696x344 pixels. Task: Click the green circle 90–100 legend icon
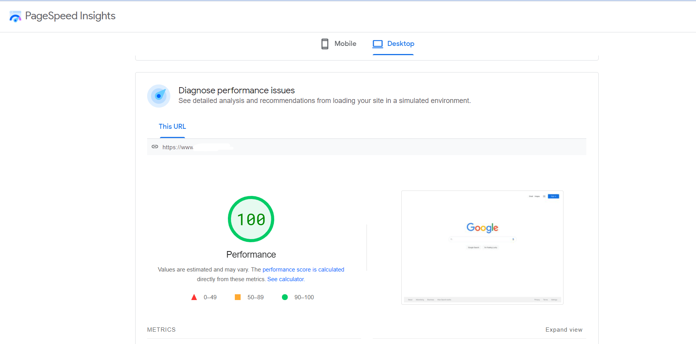pos(285,297)
